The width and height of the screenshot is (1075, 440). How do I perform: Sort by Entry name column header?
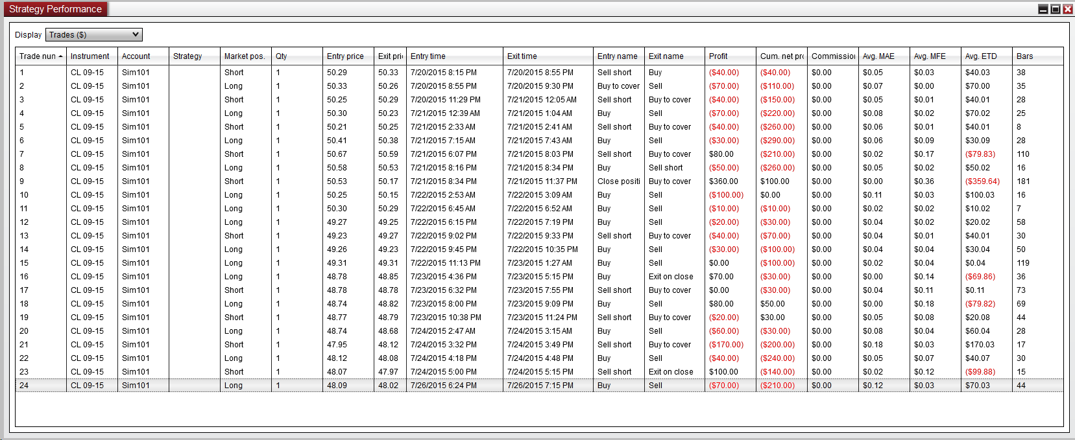(x=619, y=56)
